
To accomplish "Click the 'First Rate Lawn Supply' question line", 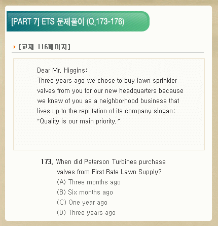I will tap(109, 172).
